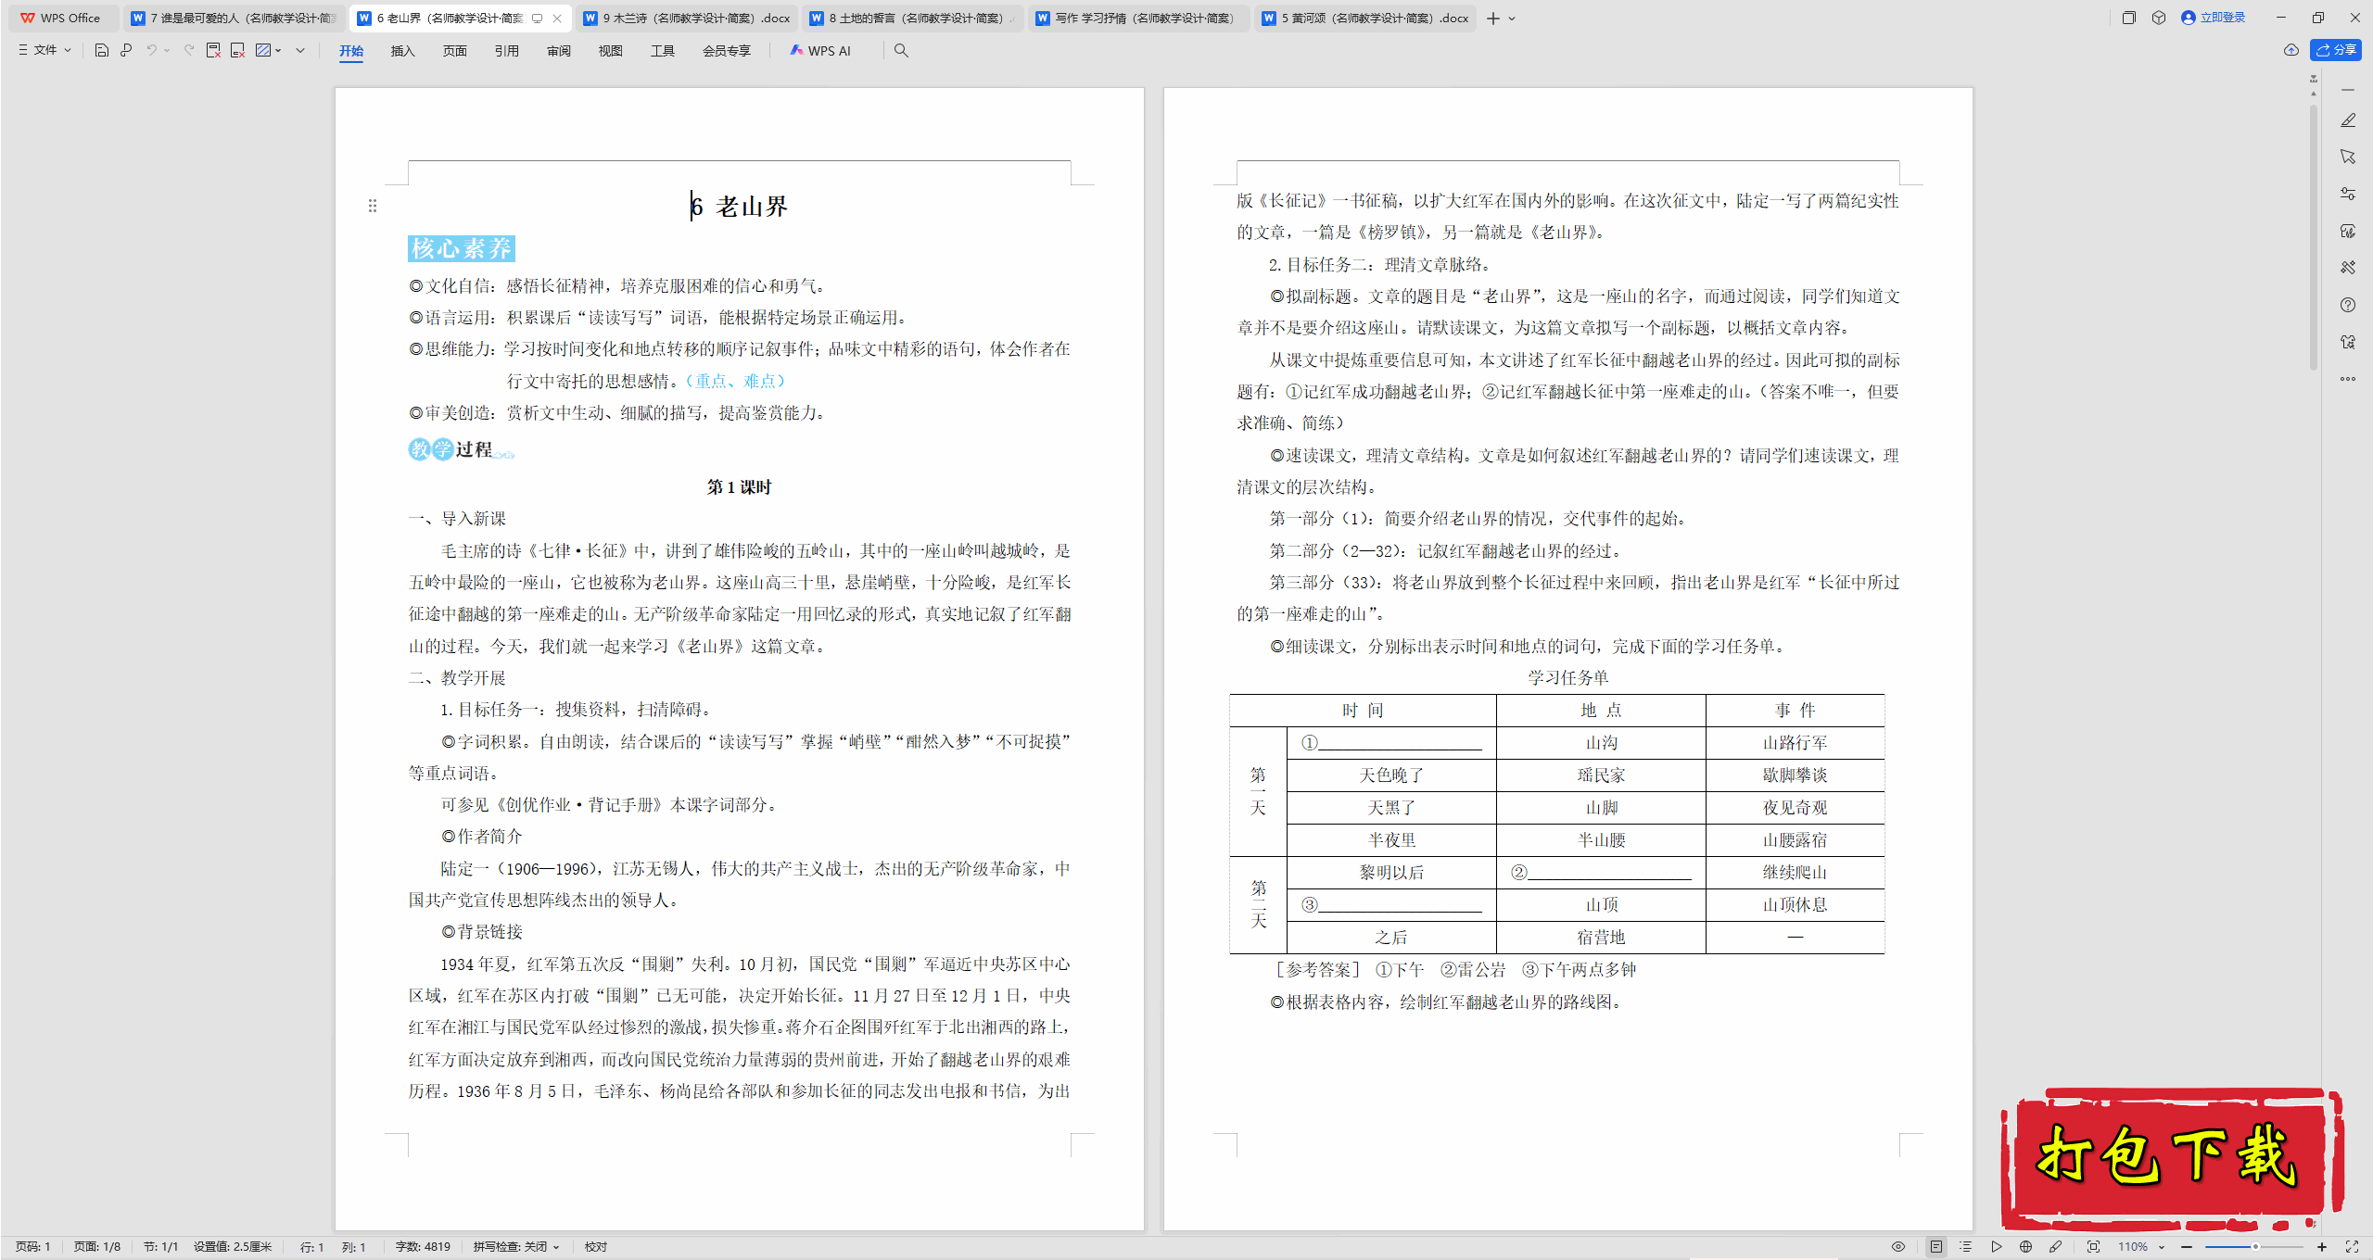Viewport: 2373px width, 1260px height.
Task: Click the cloud upload icon
Action: point(2291,50)
